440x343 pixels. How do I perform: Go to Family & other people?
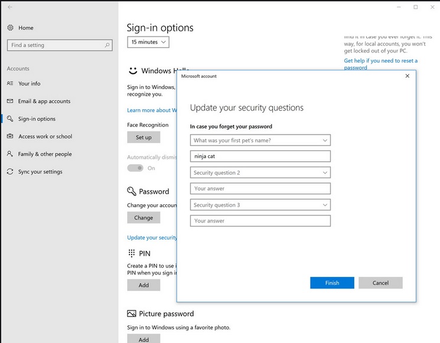tap(45, 154)
